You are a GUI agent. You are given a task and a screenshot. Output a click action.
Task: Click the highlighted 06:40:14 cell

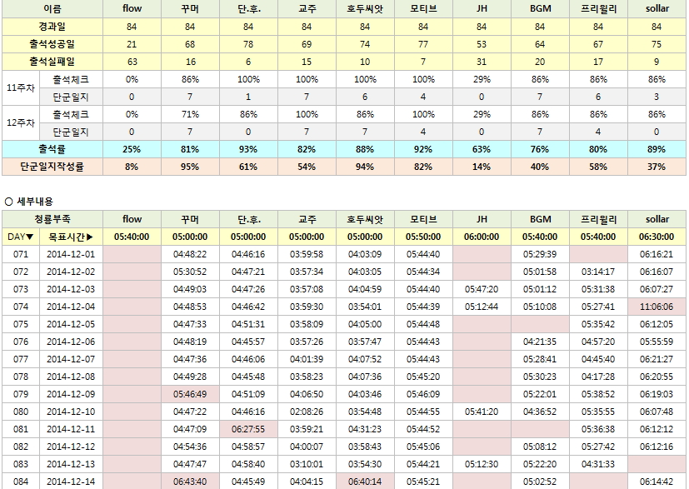(x=365, y=482)
